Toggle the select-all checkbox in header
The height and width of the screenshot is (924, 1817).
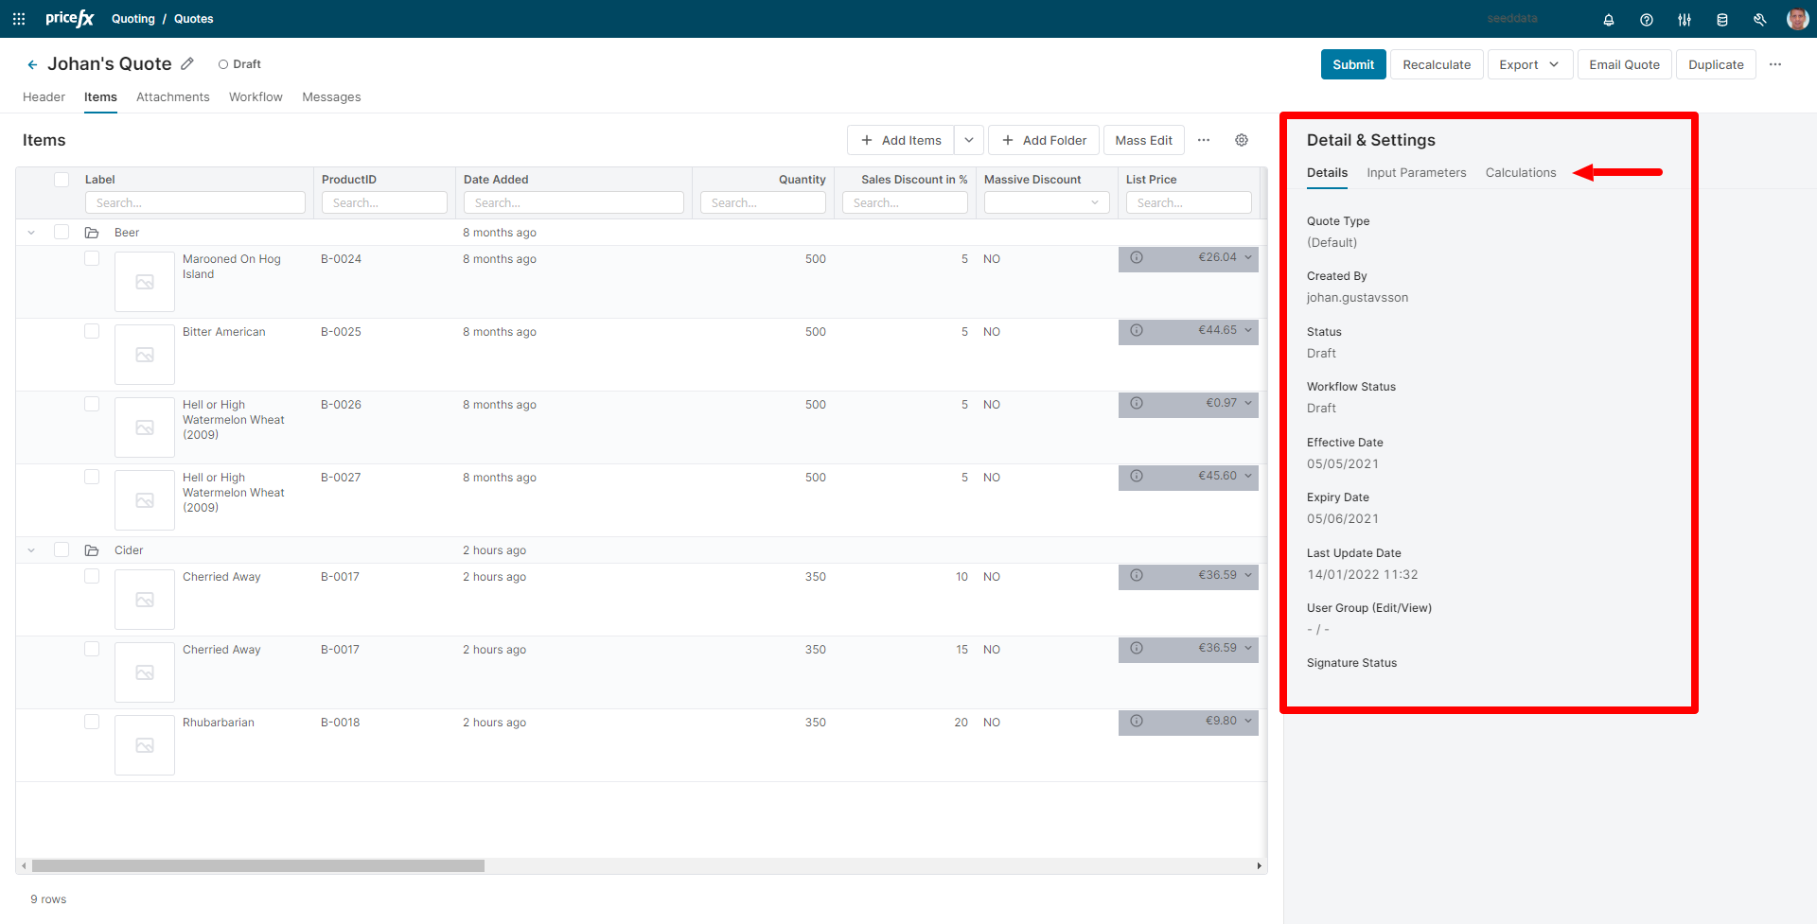[x=62, y=180]
